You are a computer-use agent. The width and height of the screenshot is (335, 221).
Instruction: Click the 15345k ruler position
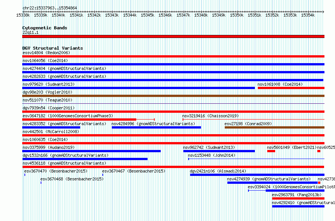click(148, 15)
